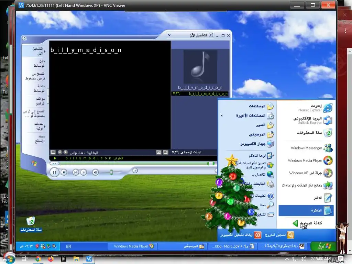The image size is (352, 264).
Task: Select billymadison entry in the playlist
Action: (200, 93)
